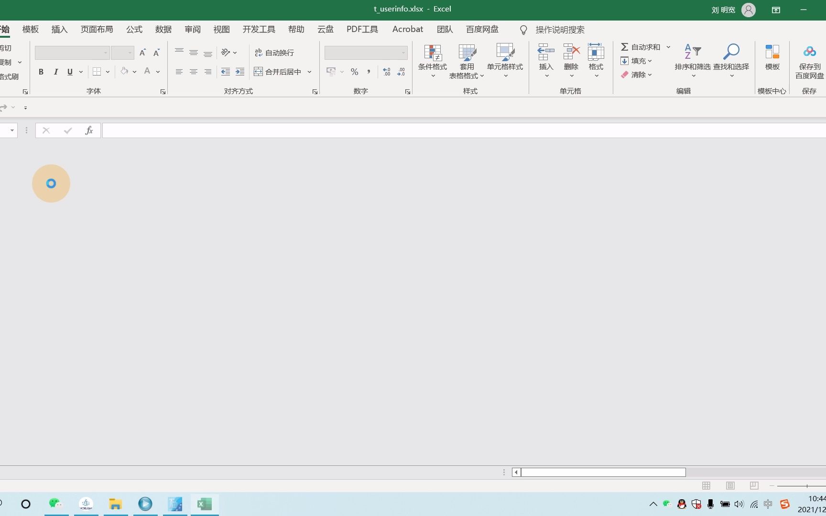Switch to 视图 tab

click(222, 30)
